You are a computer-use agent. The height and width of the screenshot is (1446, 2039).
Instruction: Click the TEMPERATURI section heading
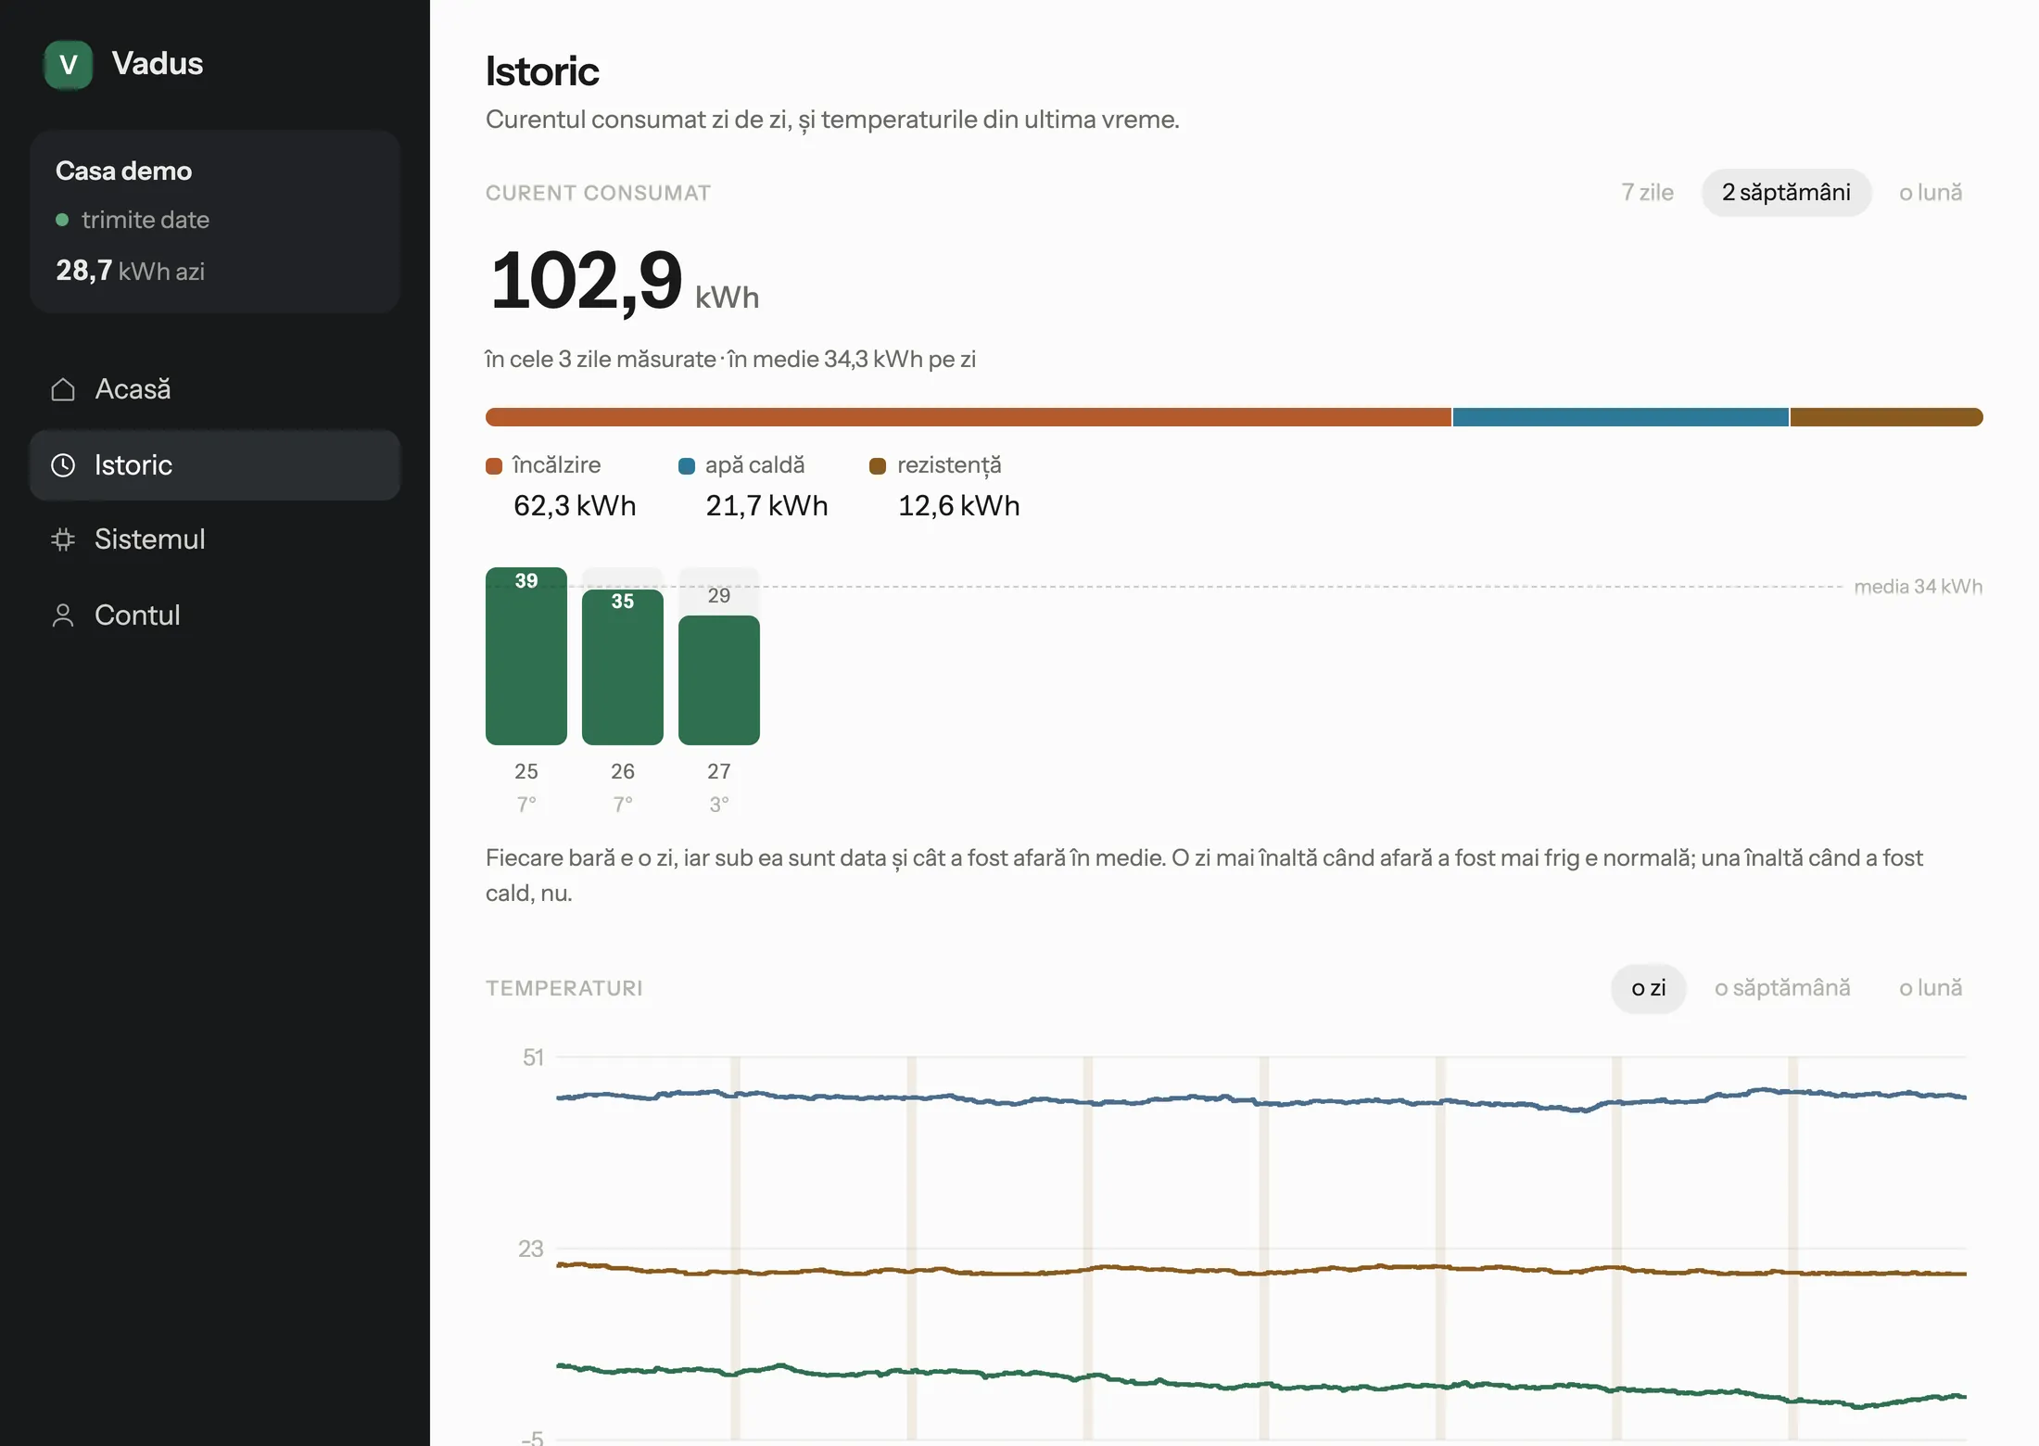click(x=564, y=988)
